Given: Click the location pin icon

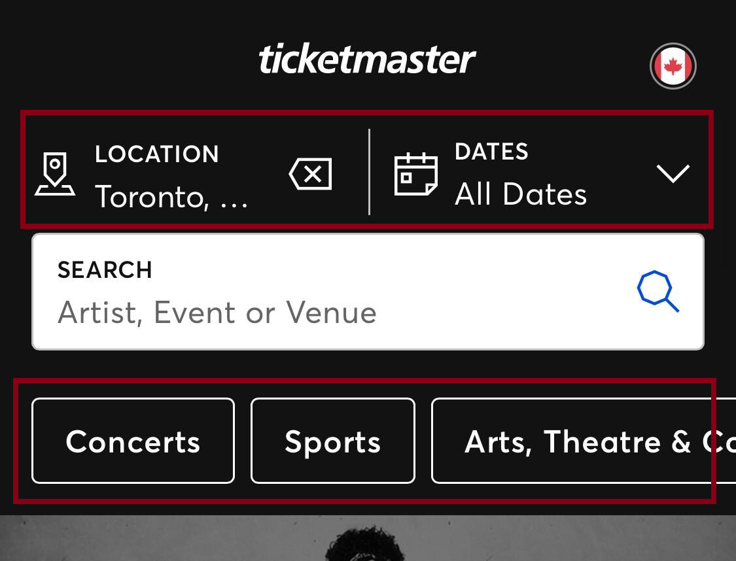Looking at the screenshot, I should click(55, 173).
